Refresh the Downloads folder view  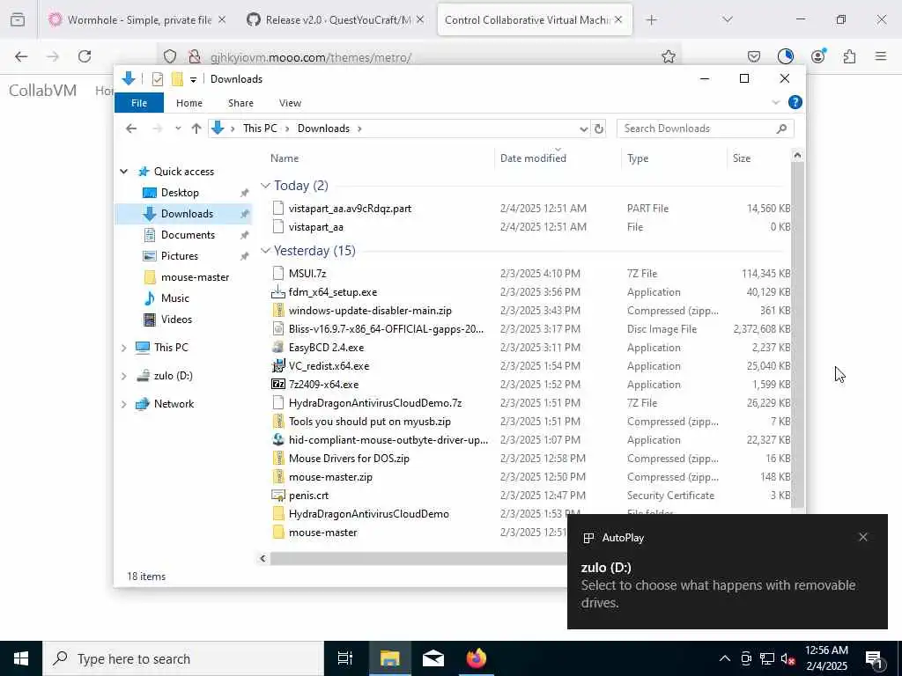[599, 129]
